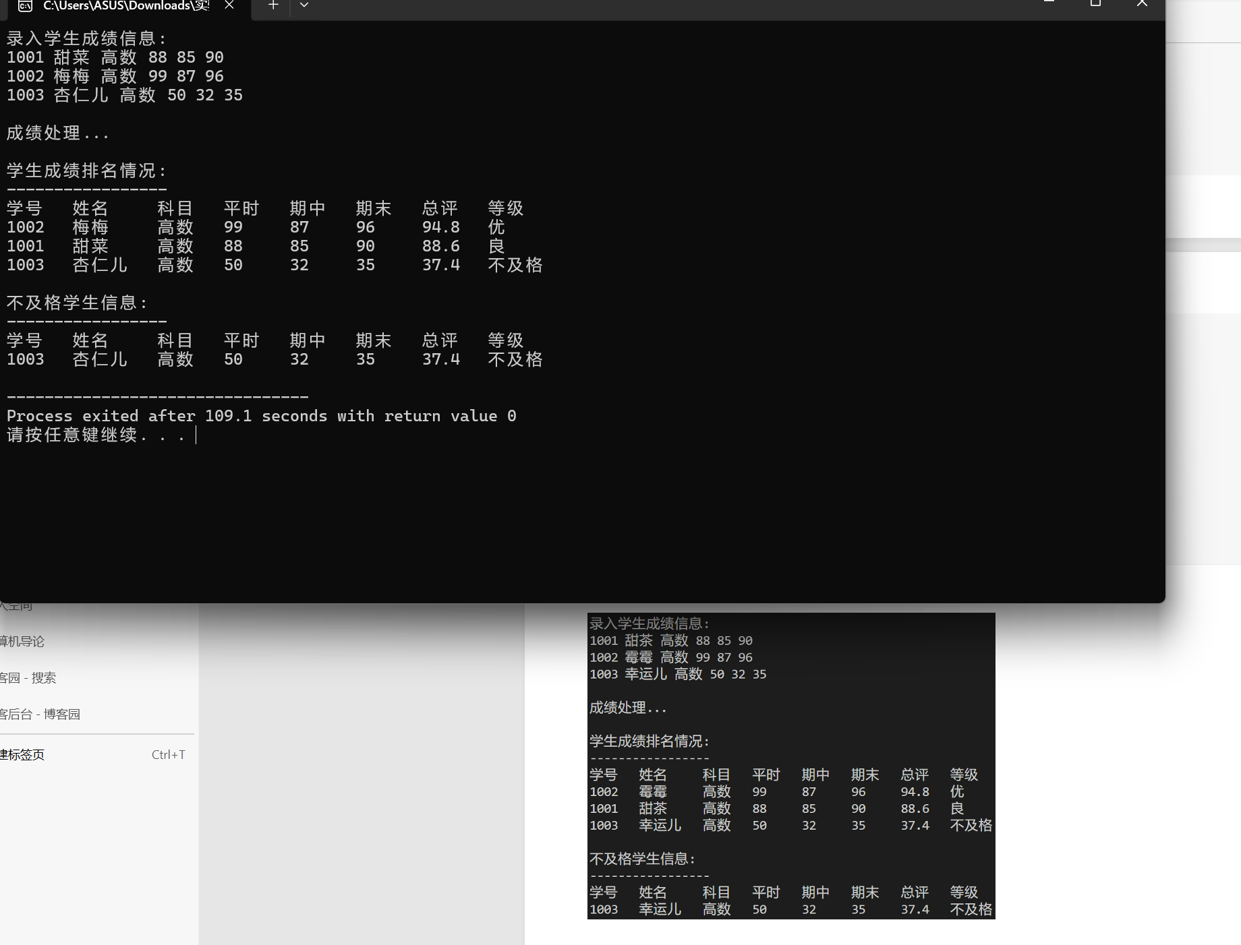
Task: Click grade '良' in the ranking table
Action: (x=496, y=246)
